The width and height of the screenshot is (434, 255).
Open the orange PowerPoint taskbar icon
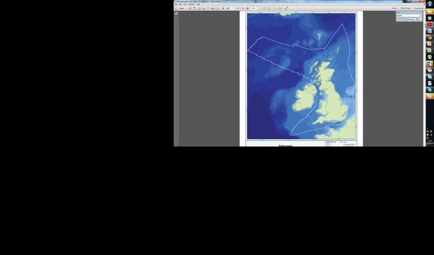(429, 44)
